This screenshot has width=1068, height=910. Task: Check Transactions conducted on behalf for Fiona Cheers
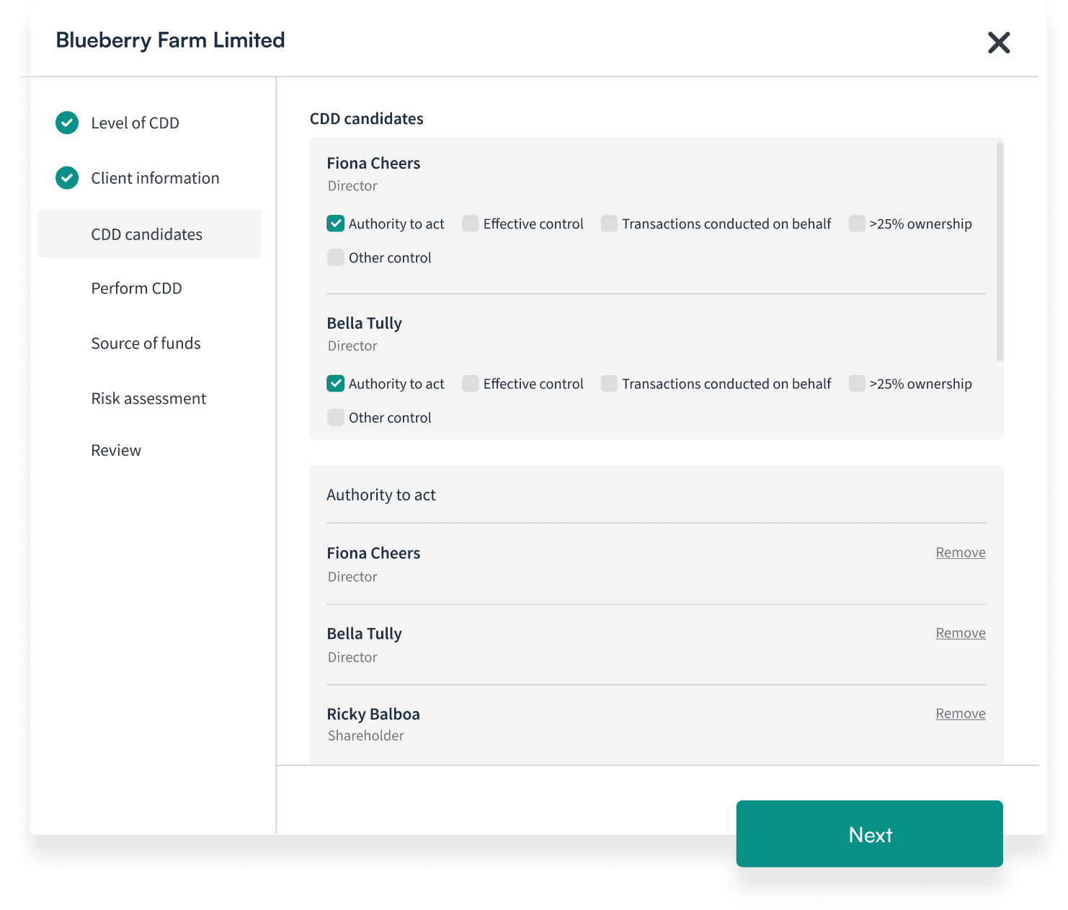coord(608,224)
